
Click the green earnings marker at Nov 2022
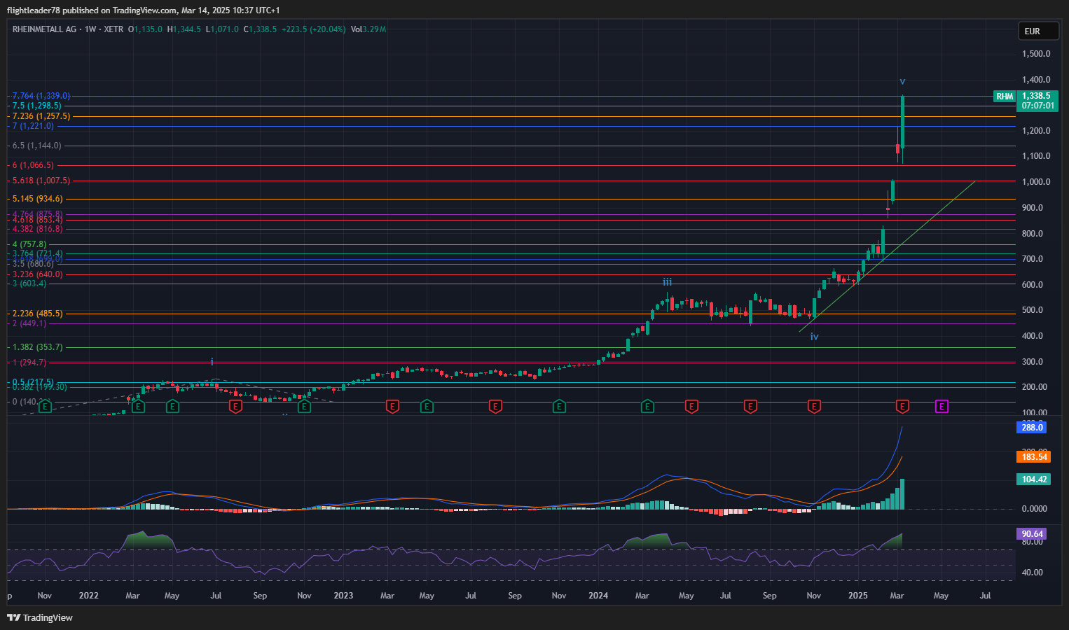304,406
